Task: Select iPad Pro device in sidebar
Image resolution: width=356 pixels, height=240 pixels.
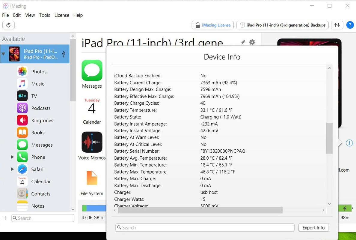Action: click(x=35, y=54)
